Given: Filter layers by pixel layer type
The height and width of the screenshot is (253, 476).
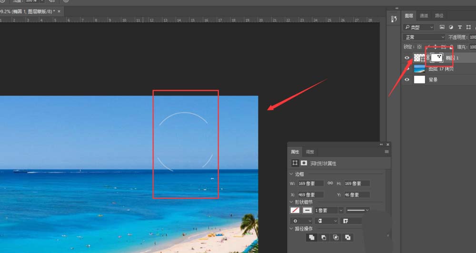Looking at the screenshot, I should tap(442, 27).
